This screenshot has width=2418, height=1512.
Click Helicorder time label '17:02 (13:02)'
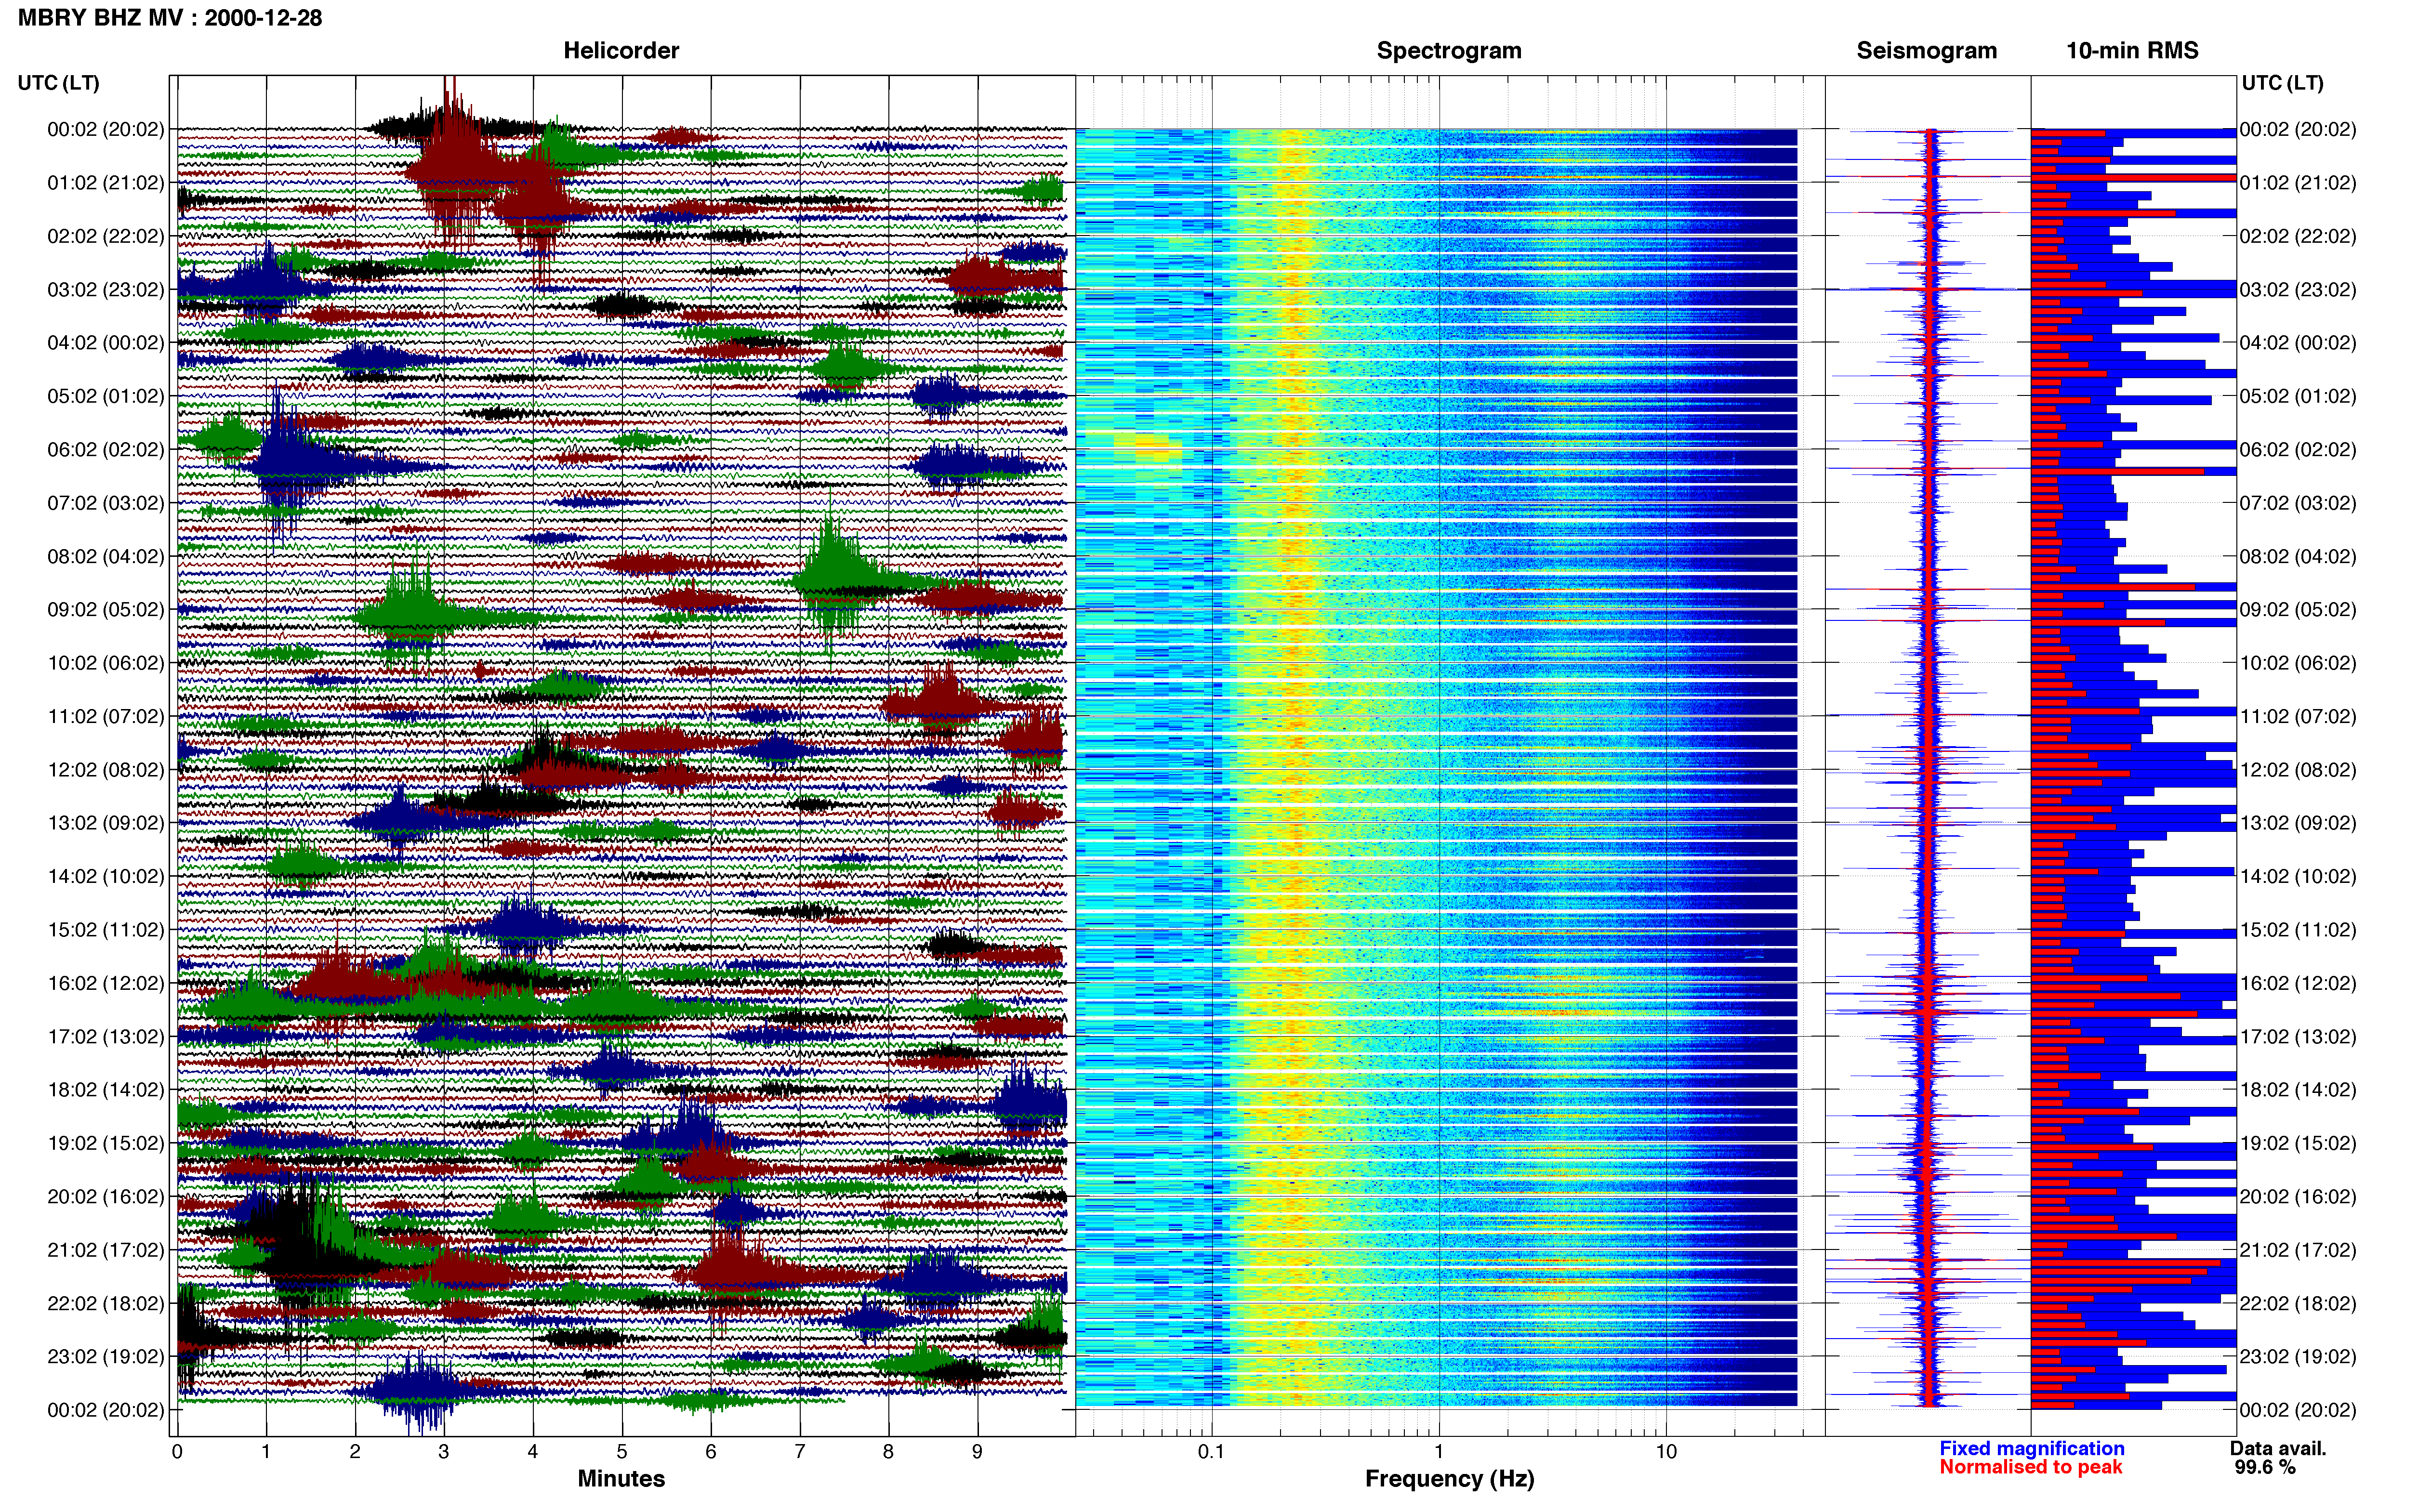(106, 1037)
